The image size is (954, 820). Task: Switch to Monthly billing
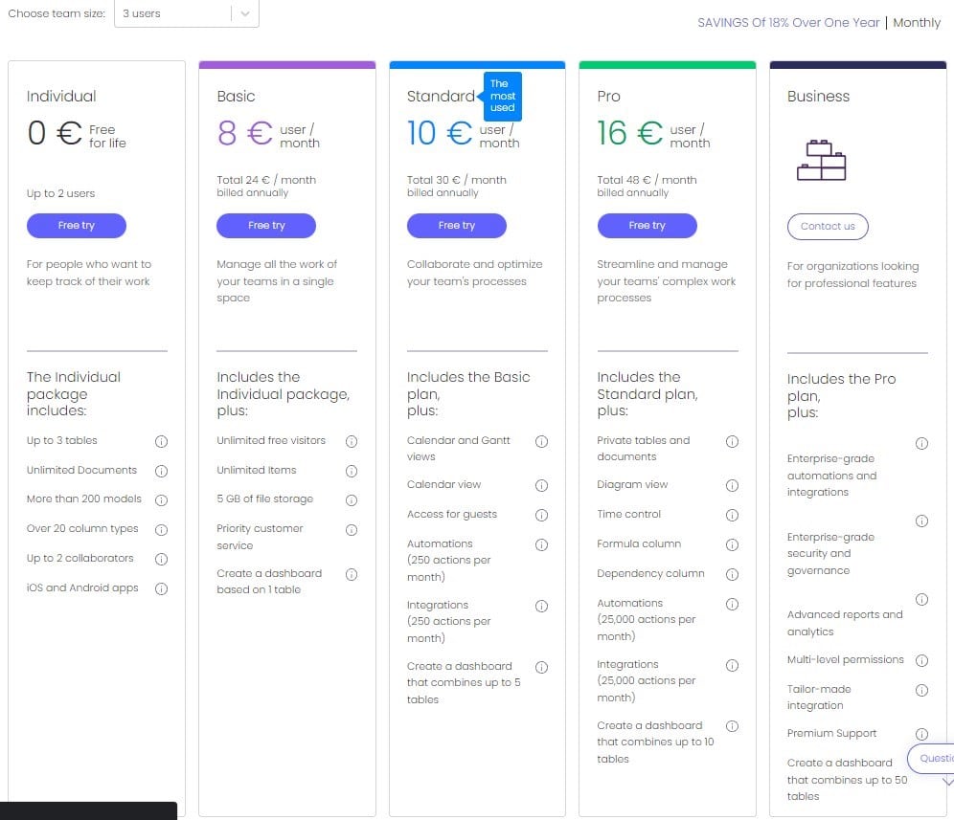pyautogui.click(x=917, y=23)
